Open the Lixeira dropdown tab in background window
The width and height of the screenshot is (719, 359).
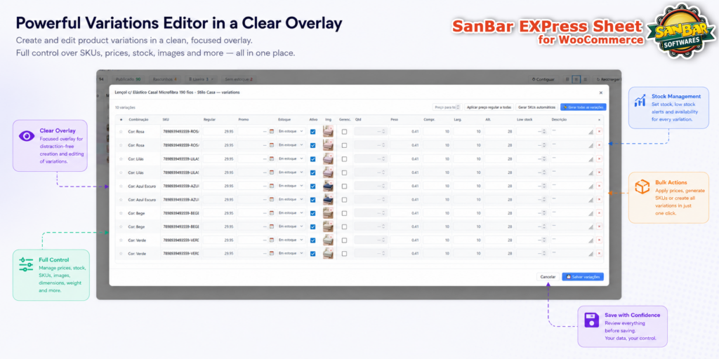click(x=202, y=79)
